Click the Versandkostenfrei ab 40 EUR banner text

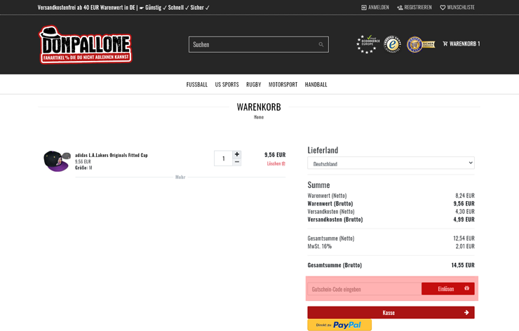point(123,7)
